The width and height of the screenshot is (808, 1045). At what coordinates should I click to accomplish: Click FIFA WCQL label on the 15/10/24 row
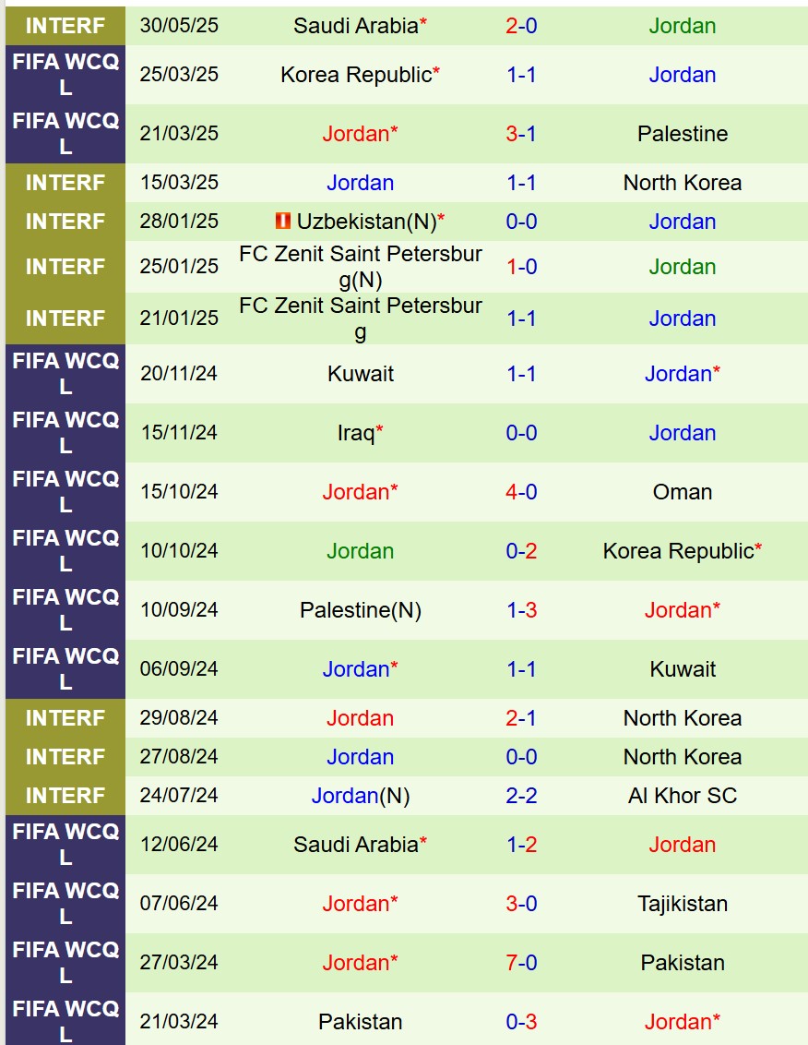click(65, 492)
